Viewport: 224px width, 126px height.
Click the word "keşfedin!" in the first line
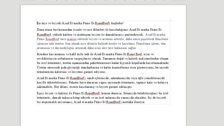[117, 23]
